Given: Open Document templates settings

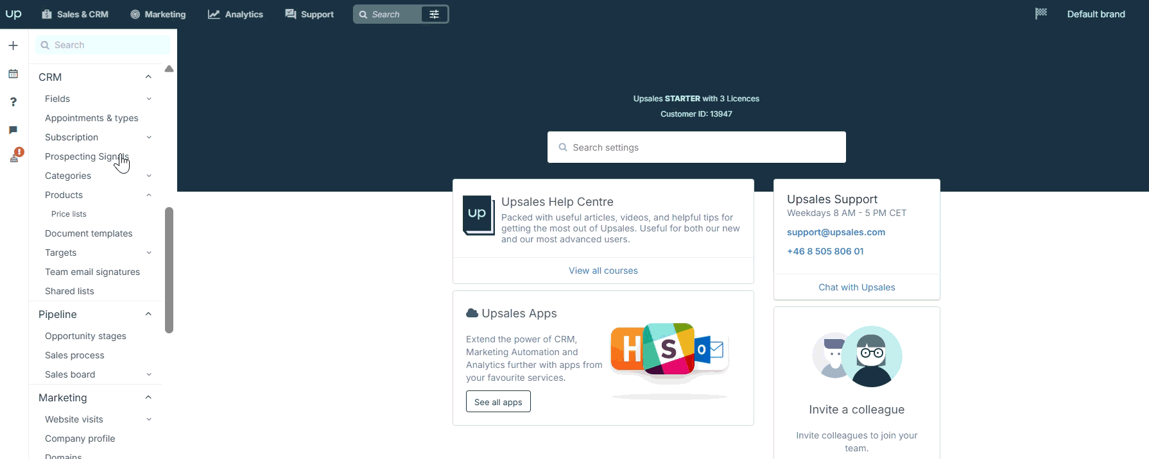Looking at the screenshot, I should (x=89, y=233).
